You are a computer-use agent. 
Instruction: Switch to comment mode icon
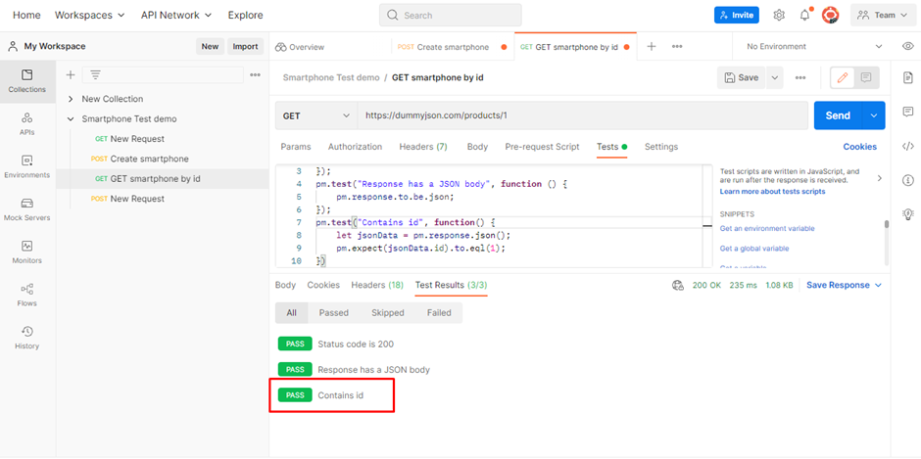(x=866, y=77)
